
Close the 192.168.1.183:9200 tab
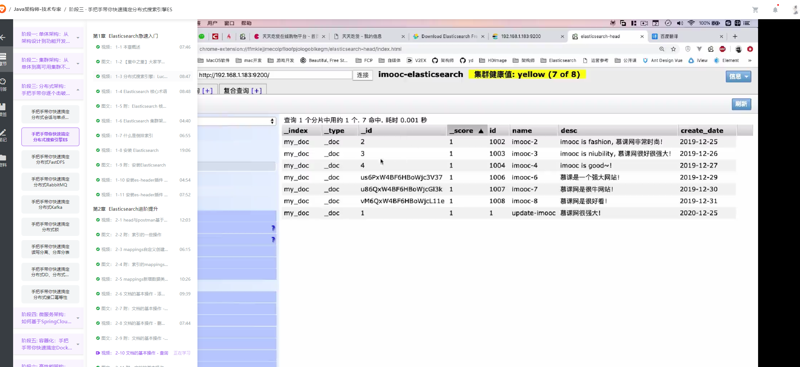562,36
